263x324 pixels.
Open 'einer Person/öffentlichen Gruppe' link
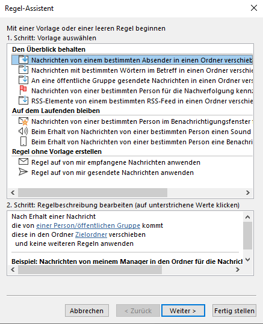click(x=88, y=225)
